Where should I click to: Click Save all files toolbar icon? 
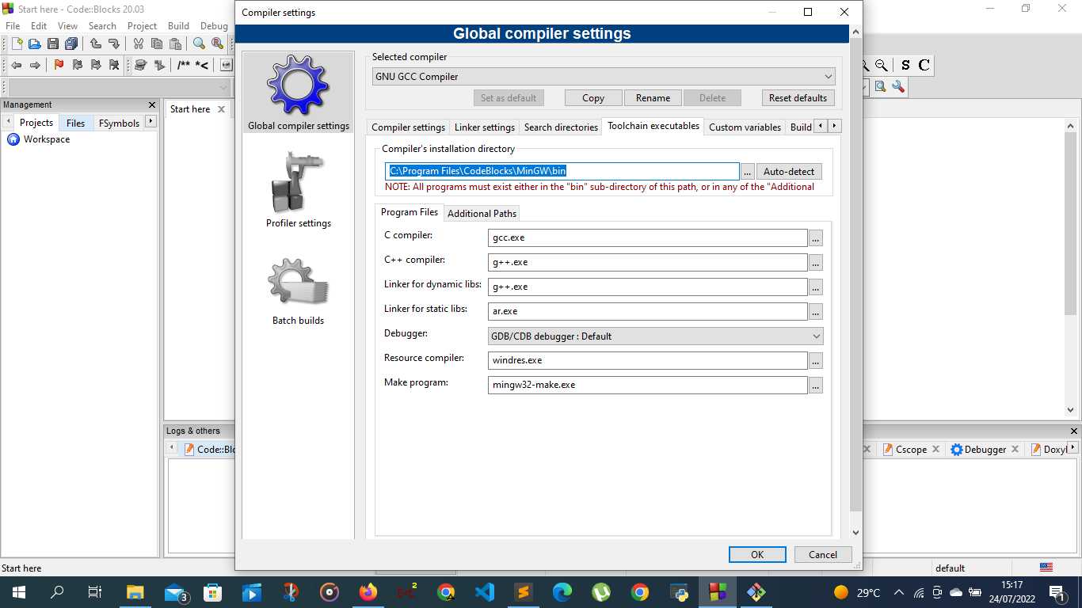point(71,44)
